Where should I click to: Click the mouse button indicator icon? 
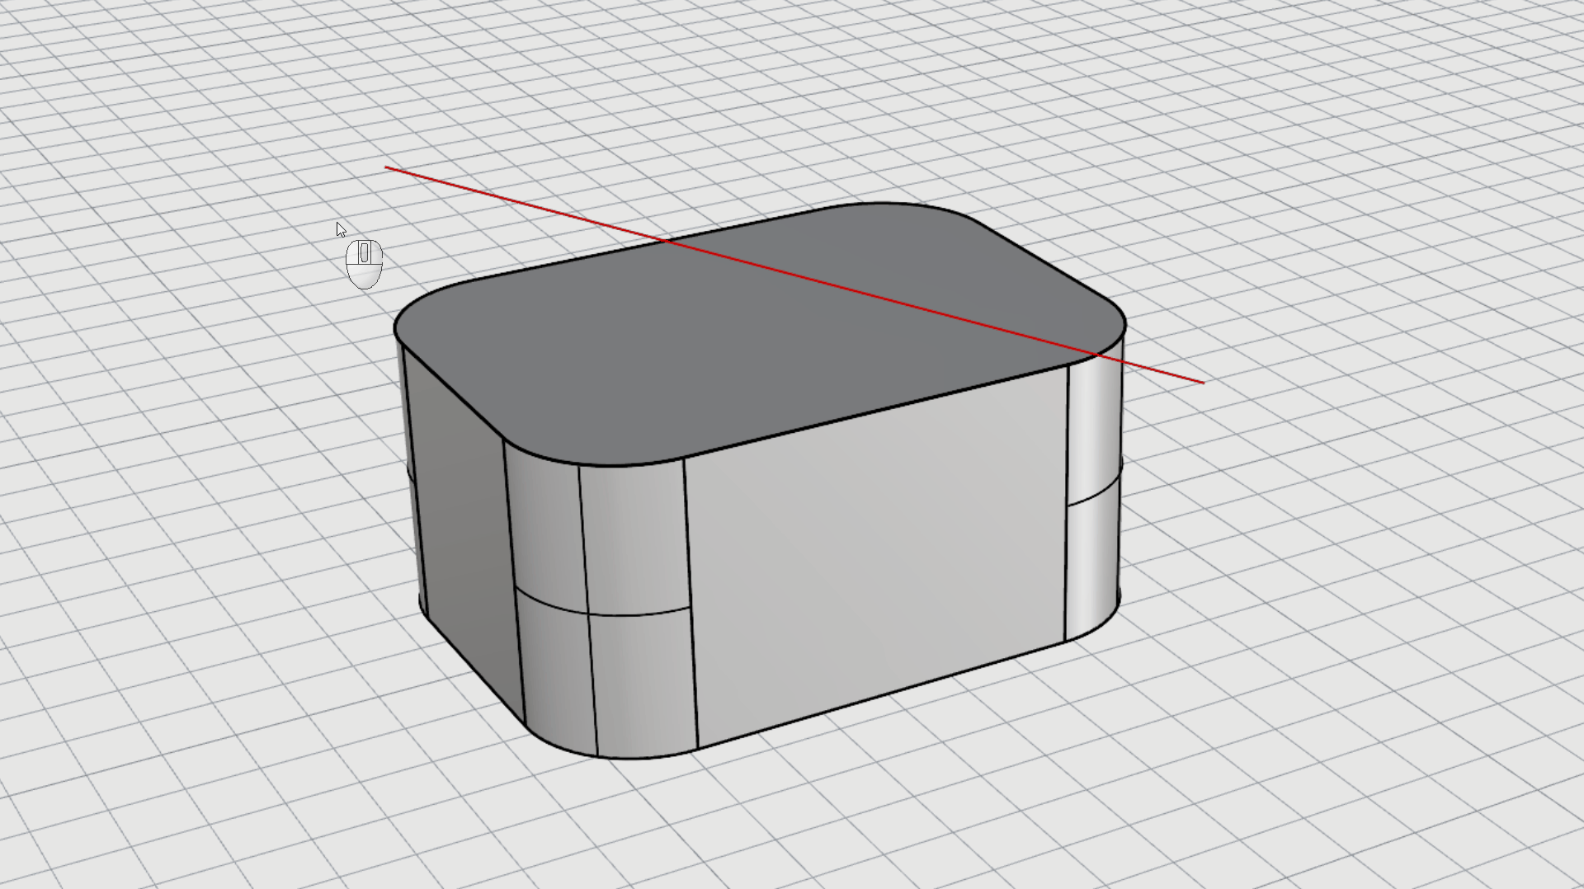[364, 264]
